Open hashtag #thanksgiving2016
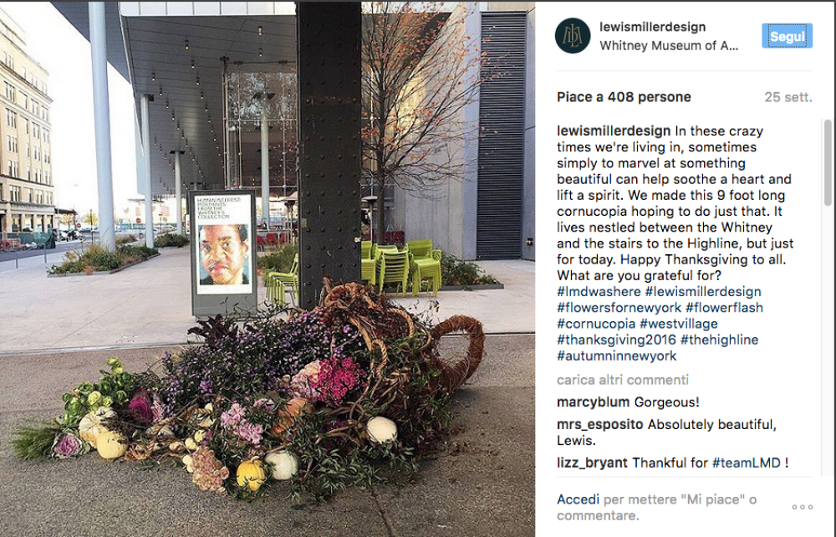836x537 pixels. pos(616,340)
